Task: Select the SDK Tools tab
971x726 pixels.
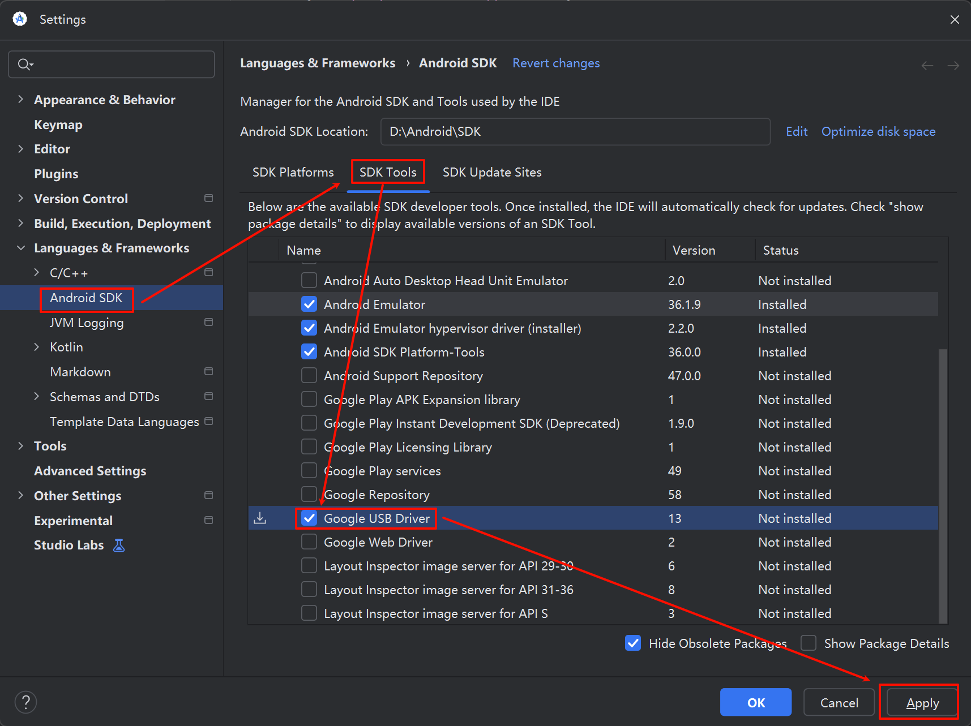Action: (x=388, y=172)
